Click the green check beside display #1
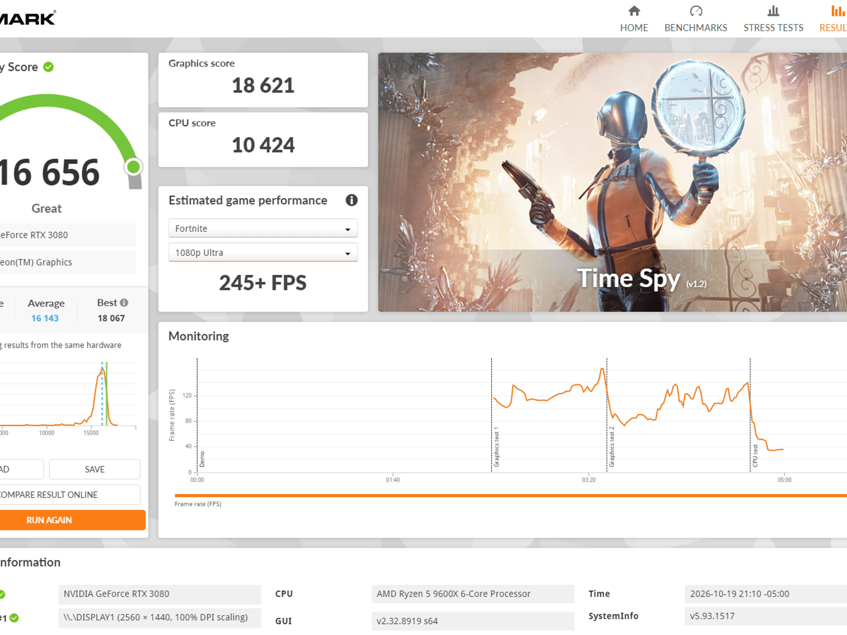The image size is (847, 635). click(14, 618)
